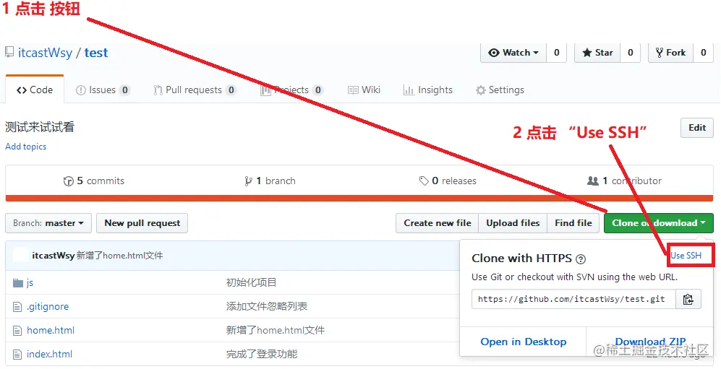The image size is (721, 369).
Task: Open the index.html file link
Action: point(49,355)
